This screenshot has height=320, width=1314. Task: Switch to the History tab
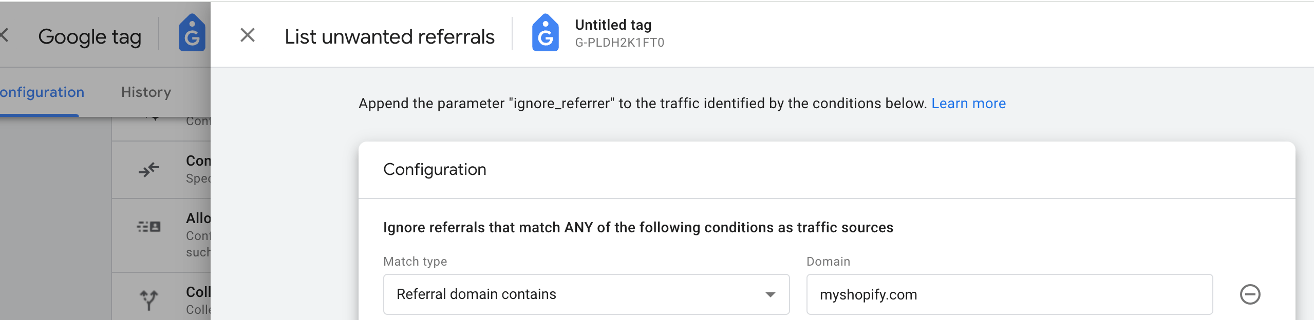(145, 92)
